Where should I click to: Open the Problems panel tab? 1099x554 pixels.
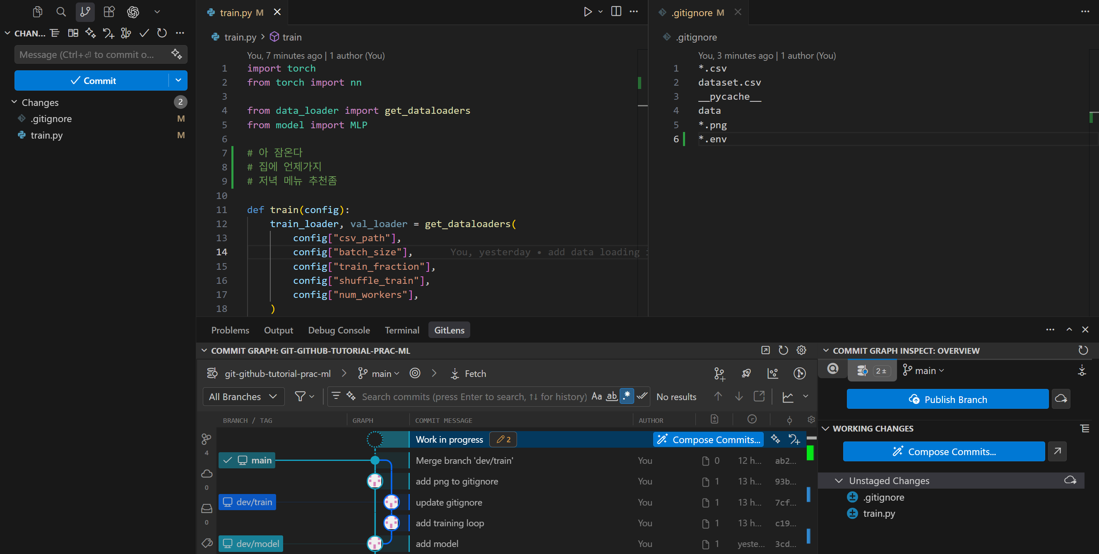coord(230,330)
